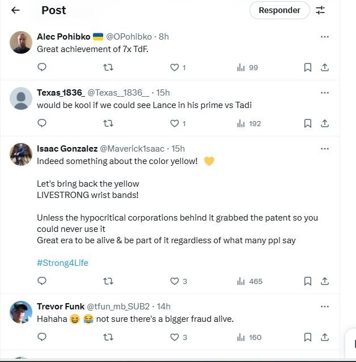
Task: Open Trevor Funk's profile name link
Action: (x=61, y=306)
